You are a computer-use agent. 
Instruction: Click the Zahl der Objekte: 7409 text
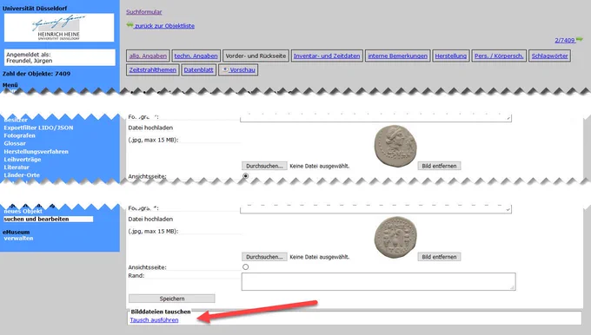[37, 74]
